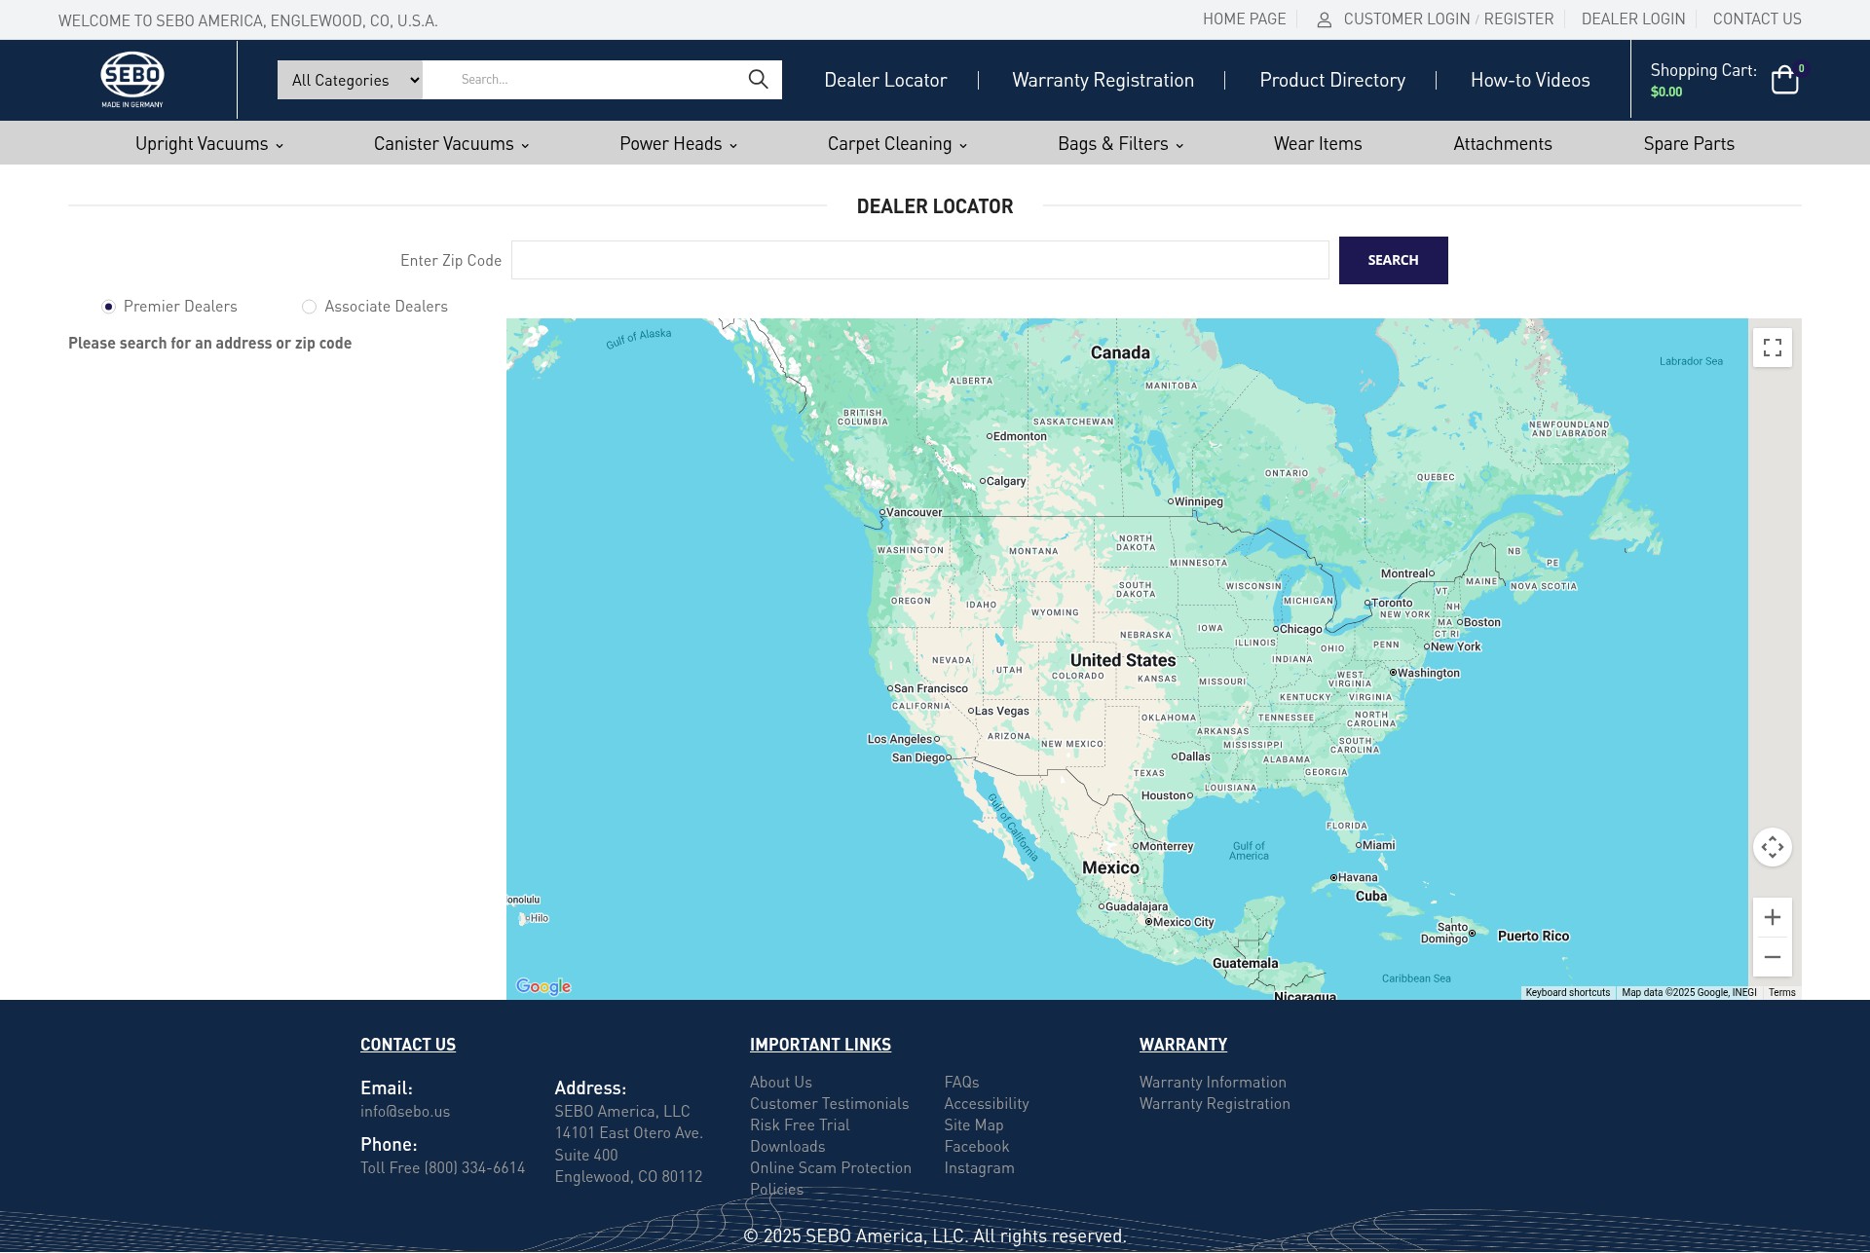The height and width of the screenshot is (1253, 1870).
Task: Open Customer Testimonials link
Action: pos(829,1103)
